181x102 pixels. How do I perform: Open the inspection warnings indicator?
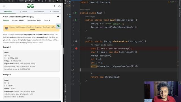tap(169, 2)
